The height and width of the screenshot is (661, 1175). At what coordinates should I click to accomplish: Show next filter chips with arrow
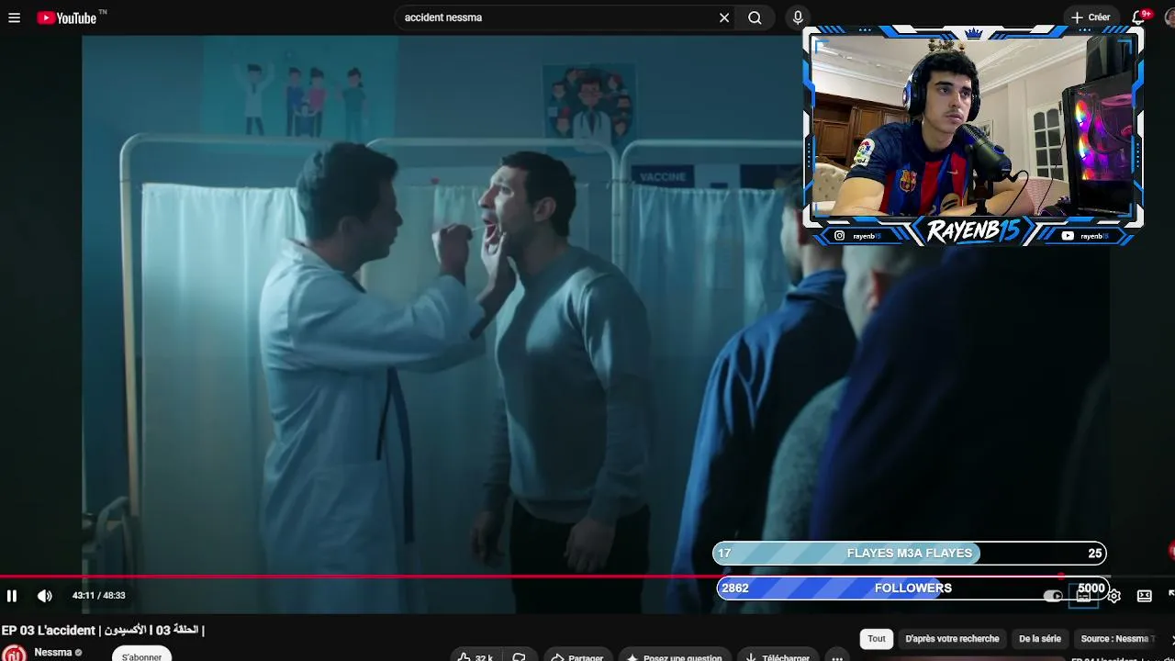pos(1170,639)
